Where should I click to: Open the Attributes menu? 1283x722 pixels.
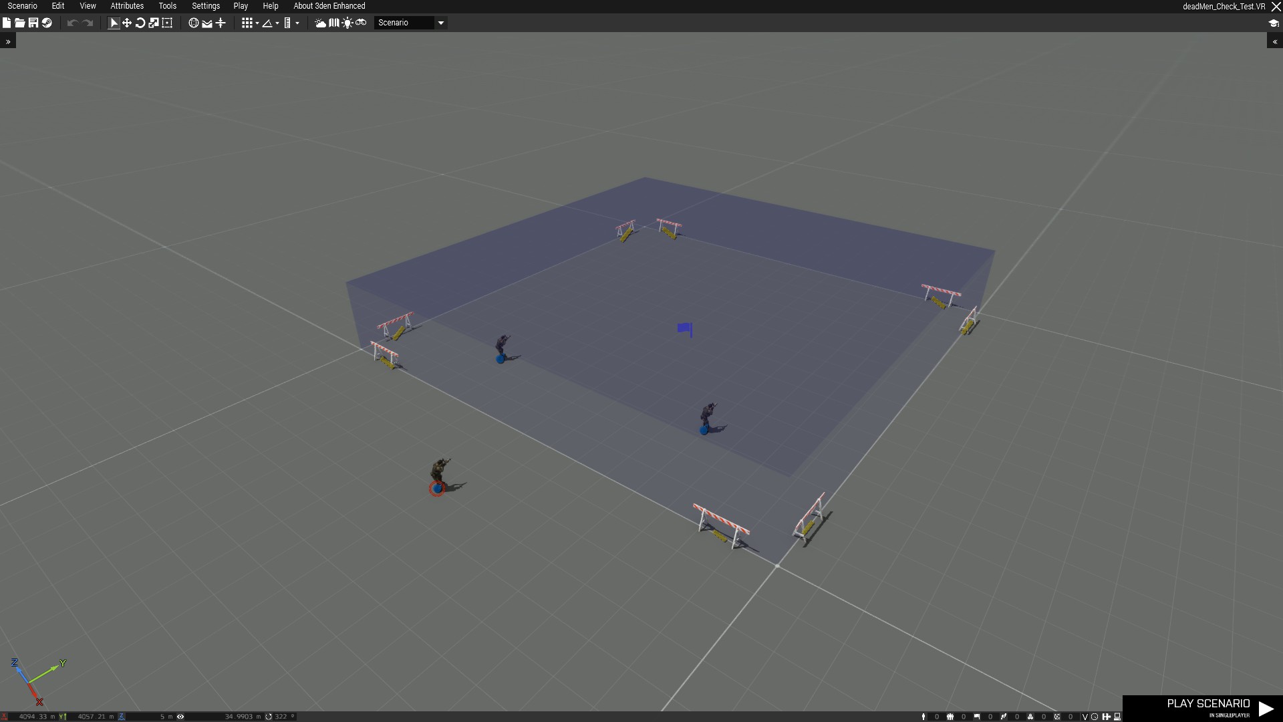127,6
